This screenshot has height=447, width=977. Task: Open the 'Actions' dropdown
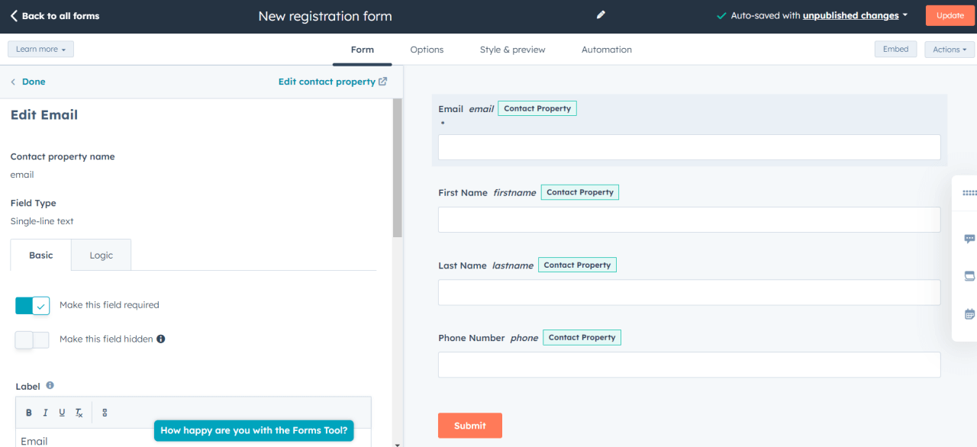click(x=949, y=49)
